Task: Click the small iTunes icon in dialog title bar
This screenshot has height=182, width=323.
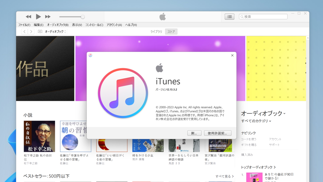Action: coord(90,55)
